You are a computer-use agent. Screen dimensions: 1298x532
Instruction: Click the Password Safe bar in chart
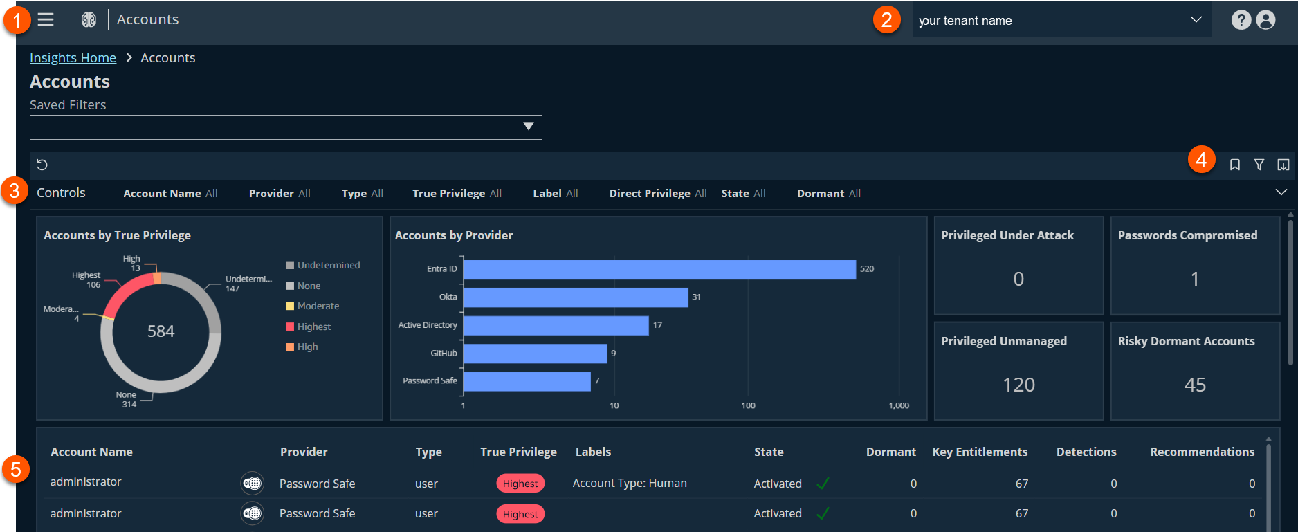click(x=527, y=381)
